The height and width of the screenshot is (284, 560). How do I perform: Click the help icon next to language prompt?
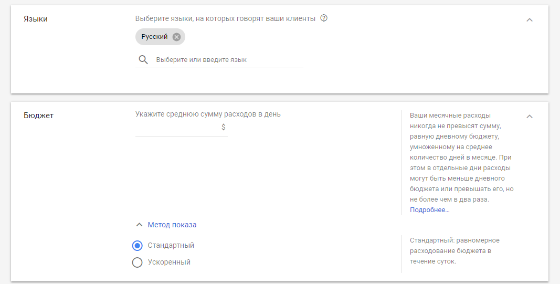click(x=324, y=18)
